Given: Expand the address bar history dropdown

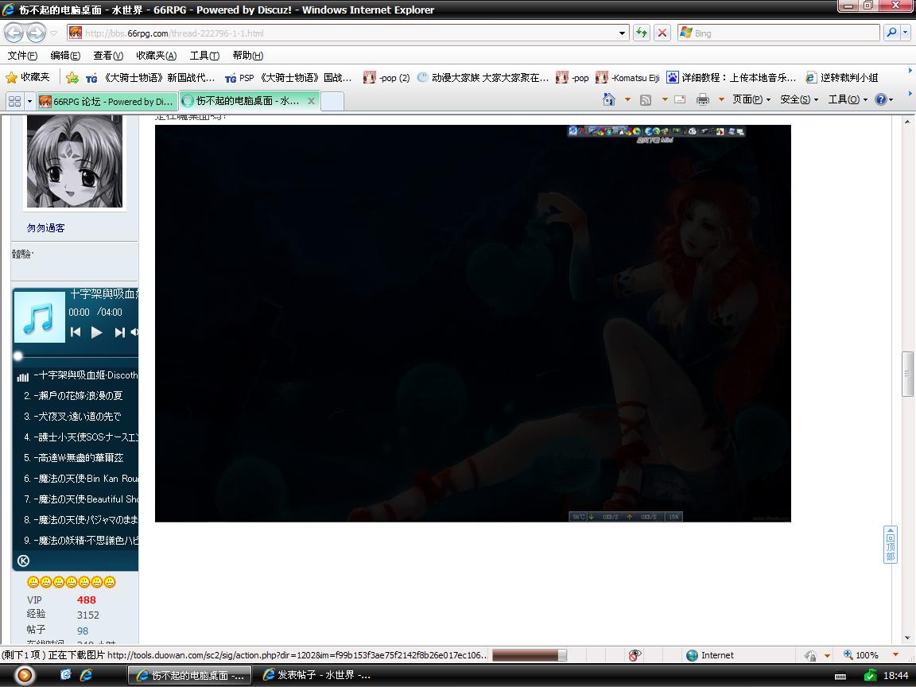Looking at the screenshot, I should pos(622,33).
